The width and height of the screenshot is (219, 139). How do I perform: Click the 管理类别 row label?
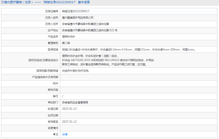coord(53,43)
